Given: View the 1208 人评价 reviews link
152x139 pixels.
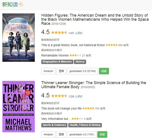Looking at the screenshot, I should 75,97.
